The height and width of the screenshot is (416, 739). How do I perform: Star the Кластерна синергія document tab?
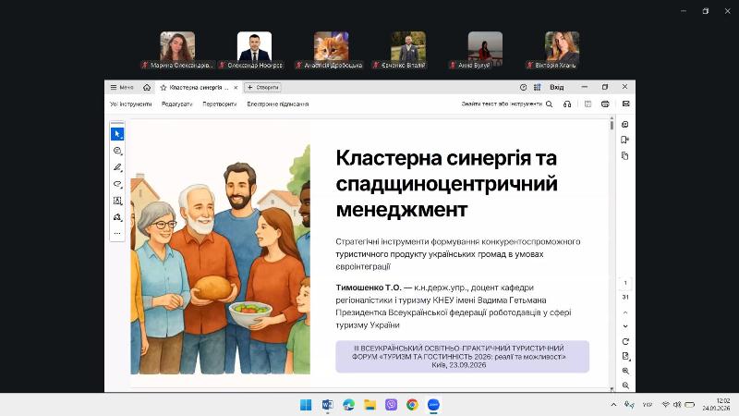click(164, 87)
